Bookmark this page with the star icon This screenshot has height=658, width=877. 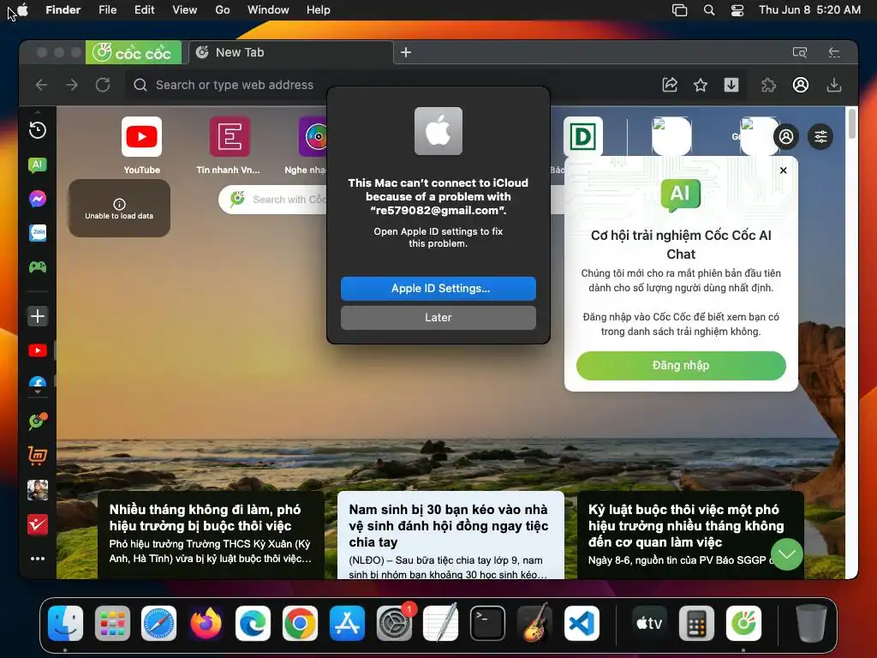point(701,85)
